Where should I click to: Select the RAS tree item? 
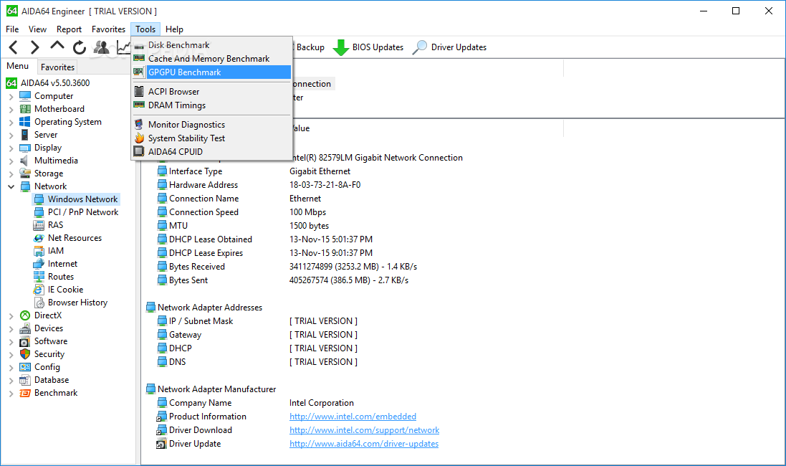[55, 225]
